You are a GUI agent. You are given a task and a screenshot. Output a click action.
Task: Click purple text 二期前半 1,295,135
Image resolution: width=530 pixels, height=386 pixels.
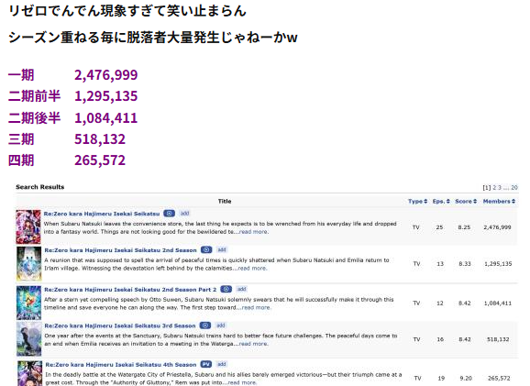coord(72,96)
